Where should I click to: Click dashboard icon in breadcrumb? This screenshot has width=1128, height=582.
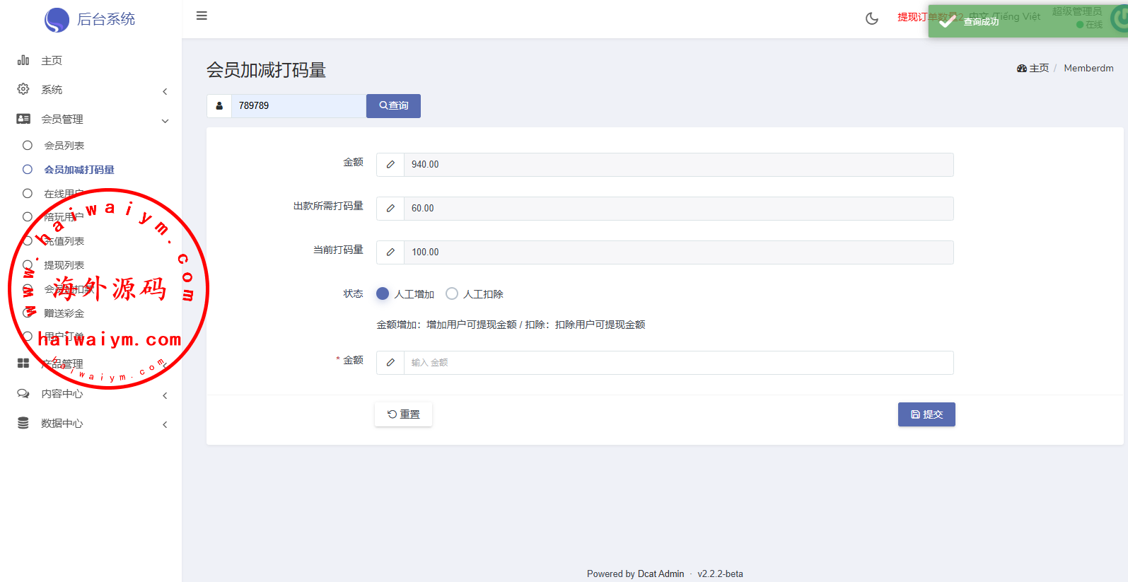coord(1022,69)
